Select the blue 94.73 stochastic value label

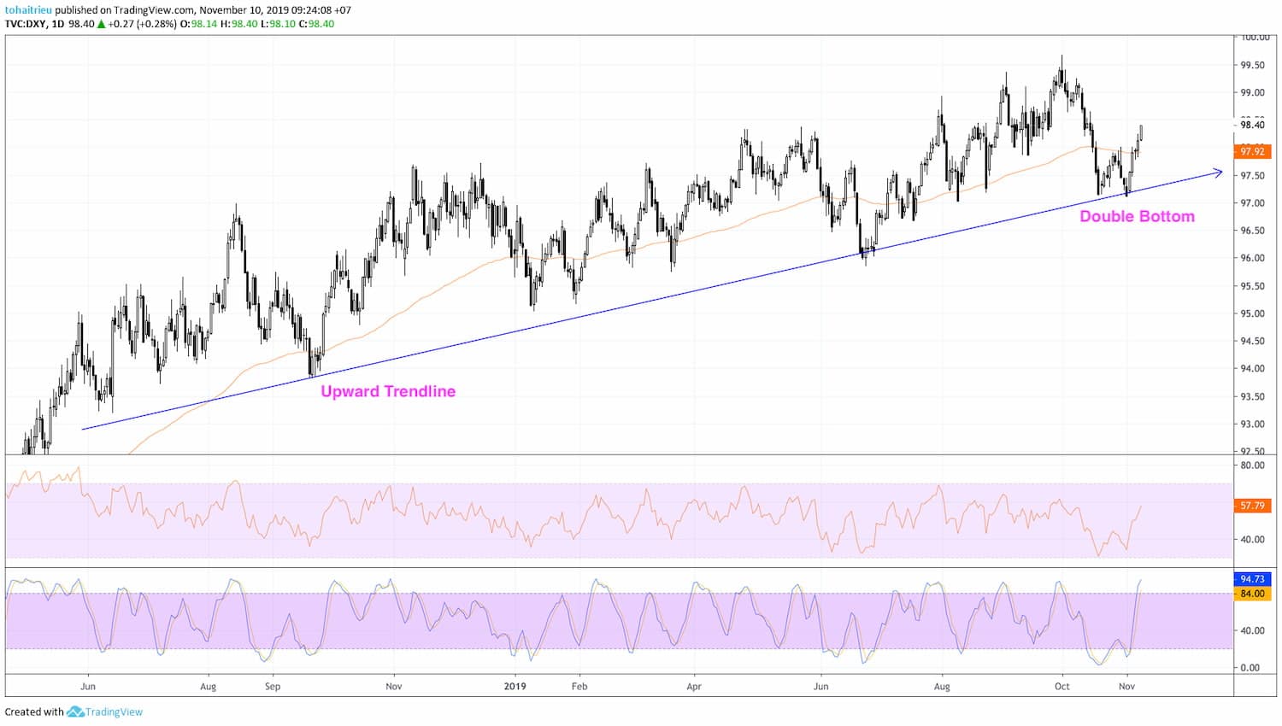click(1251, 579)
